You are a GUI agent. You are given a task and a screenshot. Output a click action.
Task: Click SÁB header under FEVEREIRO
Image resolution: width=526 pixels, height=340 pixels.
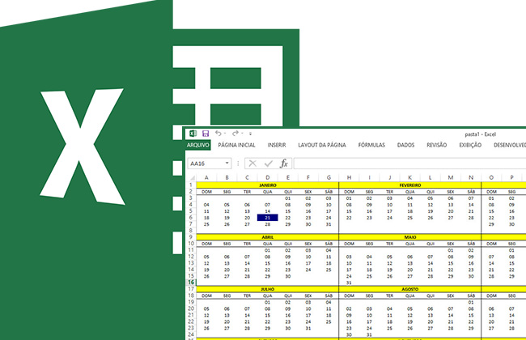471,192
